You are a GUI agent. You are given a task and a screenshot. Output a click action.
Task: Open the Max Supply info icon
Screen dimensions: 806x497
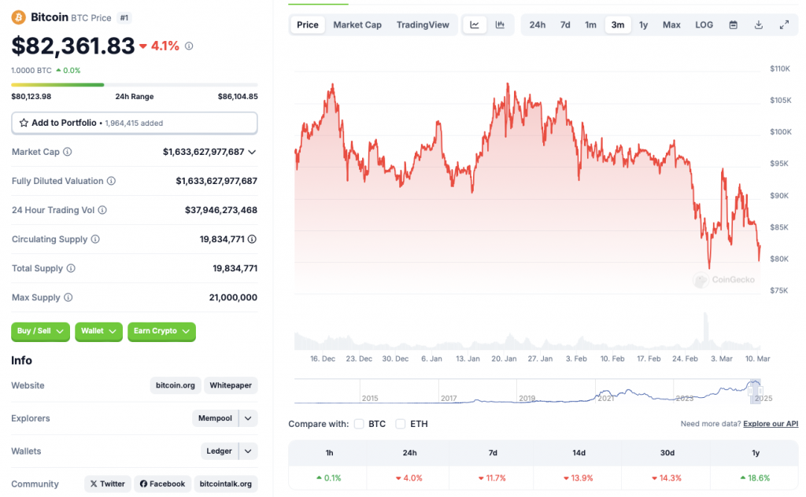coord(68,298)
